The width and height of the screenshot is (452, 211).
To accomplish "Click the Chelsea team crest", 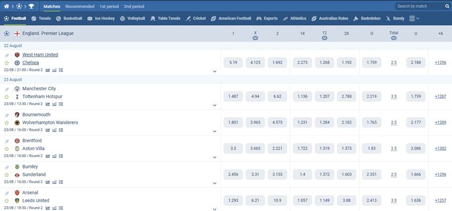I will coord(17,63).
